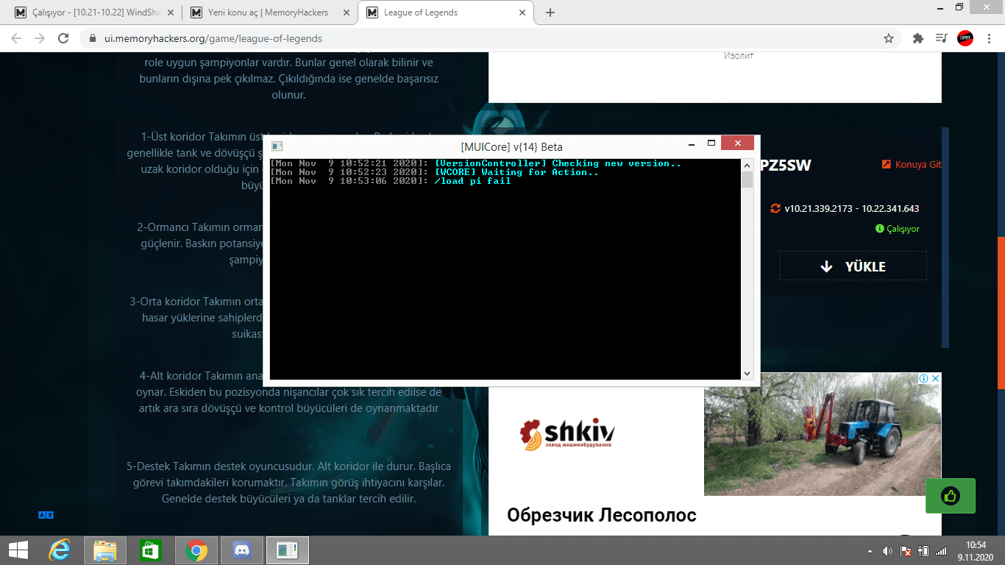Go forward in Chrome
Image resolution: width=1005 pixels, height=565 pixels.
tap(40, 38)
